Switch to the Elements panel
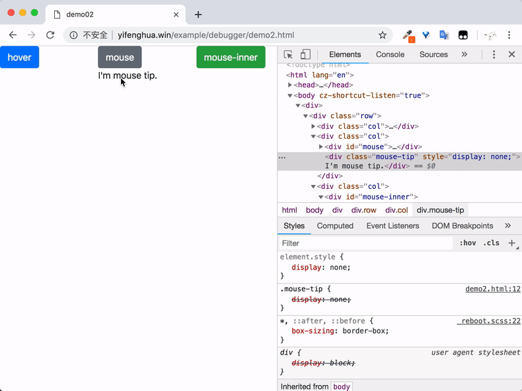Screen dimensions: 522x391 pos(345,55)
